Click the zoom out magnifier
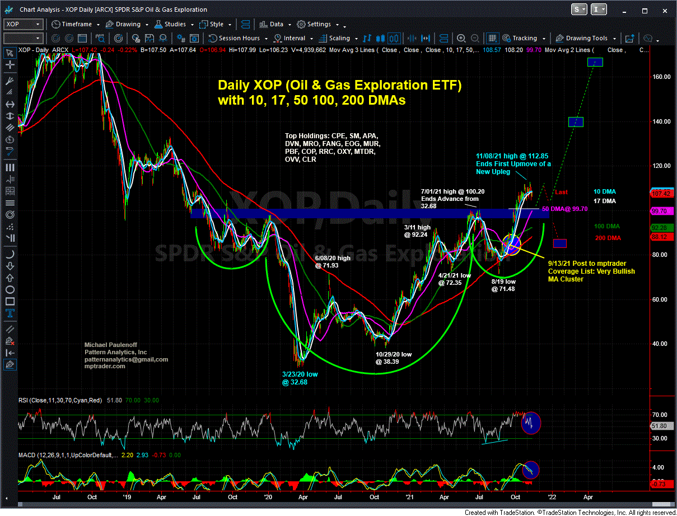This screenshot has width=677, height=516. [474, 38]
